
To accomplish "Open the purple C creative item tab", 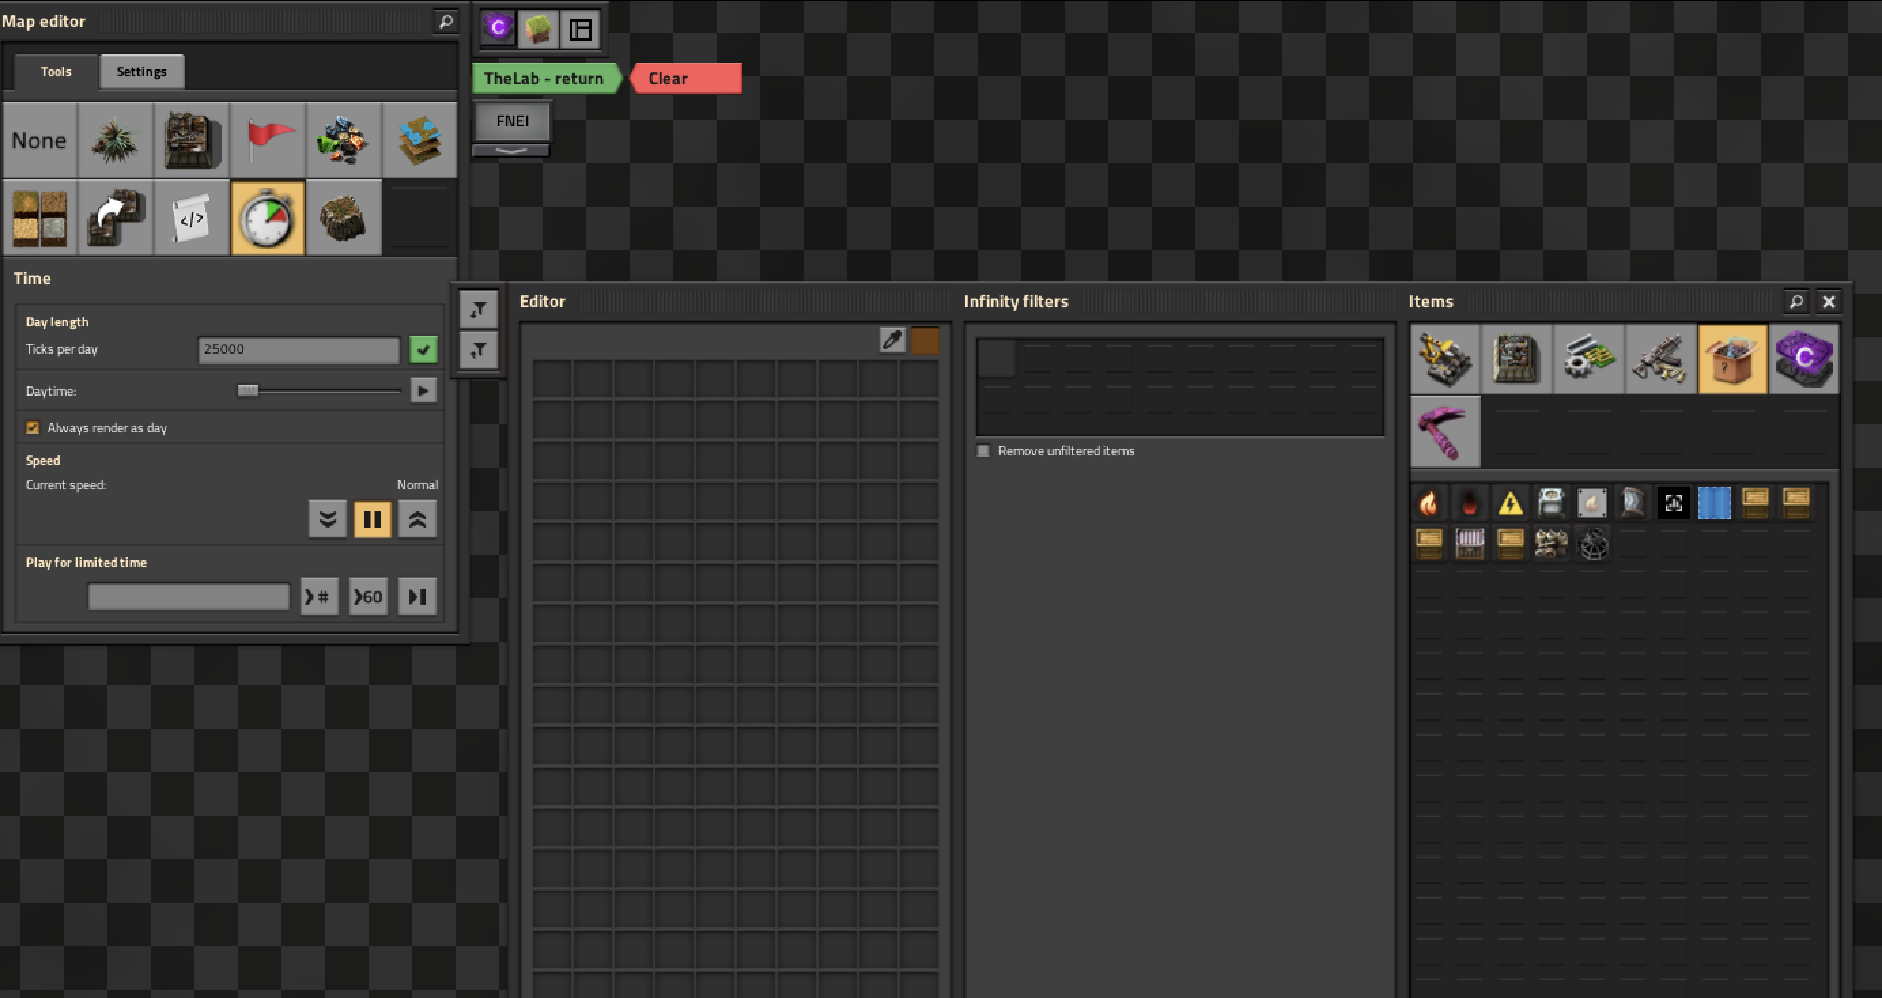I will pos(1804,360).
